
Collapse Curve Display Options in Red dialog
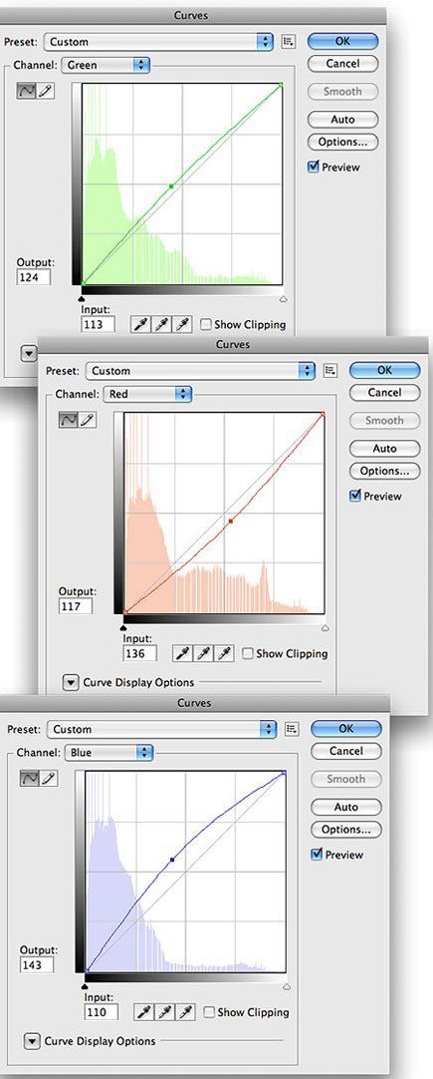coord(70,683)
